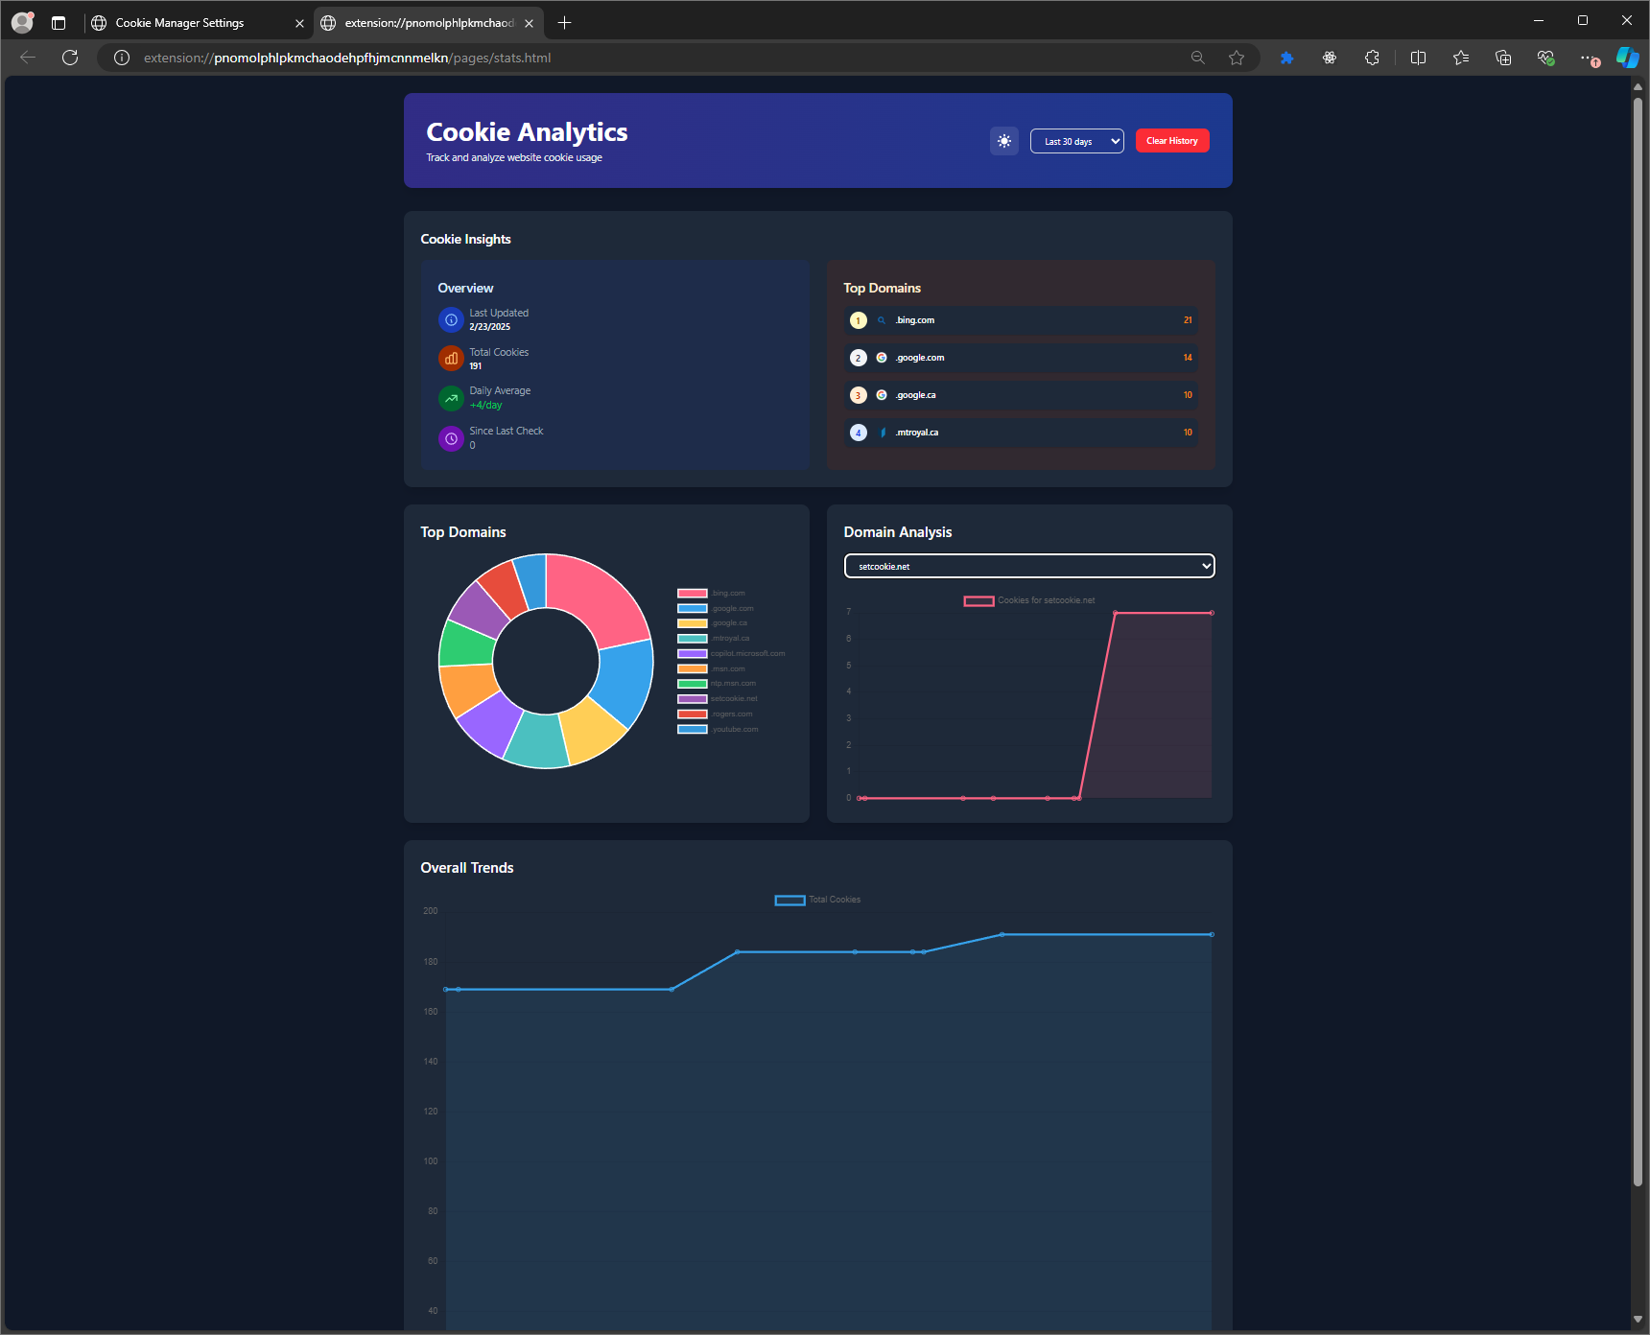Open the browser Extensions menu icon

(x=1372, y=58)
